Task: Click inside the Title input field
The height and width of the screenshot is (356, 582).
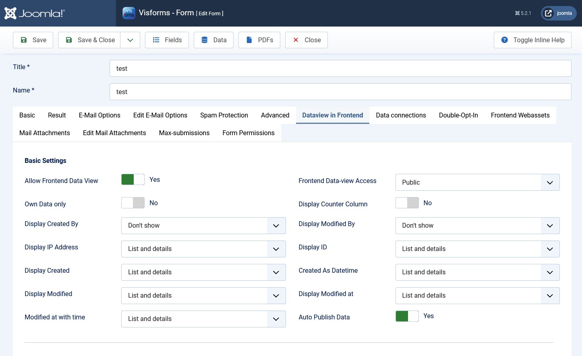Action: tap(340, 68)
